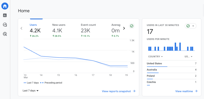Click the United States country row

tap(172, 64)
